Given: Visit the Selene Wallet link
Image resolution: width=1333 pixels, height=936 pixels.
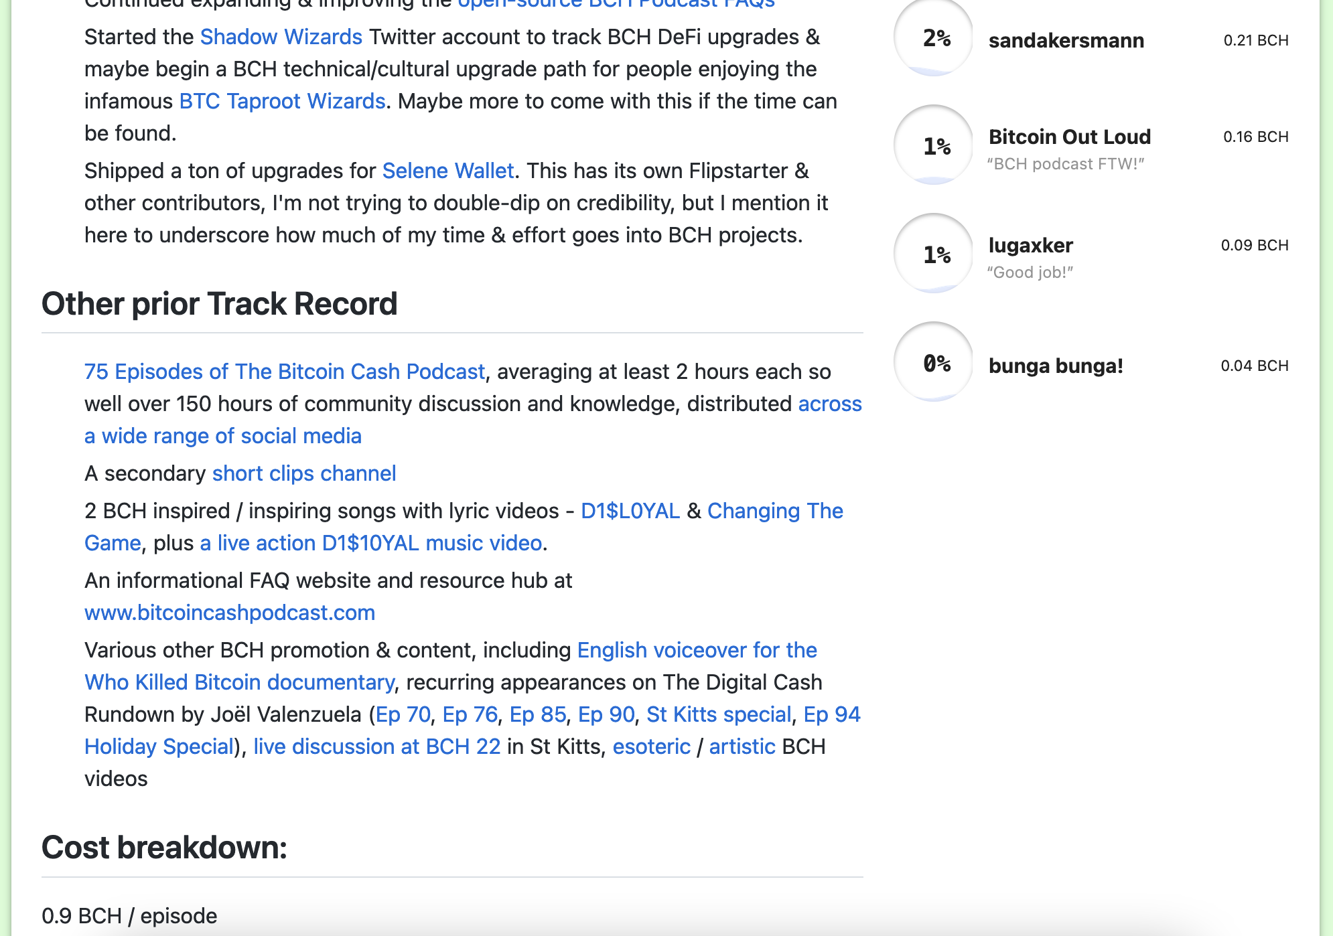Looking at the screenshot, I should click(447, 171).
